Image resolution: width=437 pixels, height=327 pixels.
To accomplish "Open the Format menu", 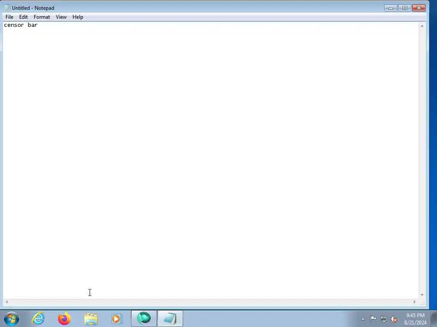I will point(42,17).
